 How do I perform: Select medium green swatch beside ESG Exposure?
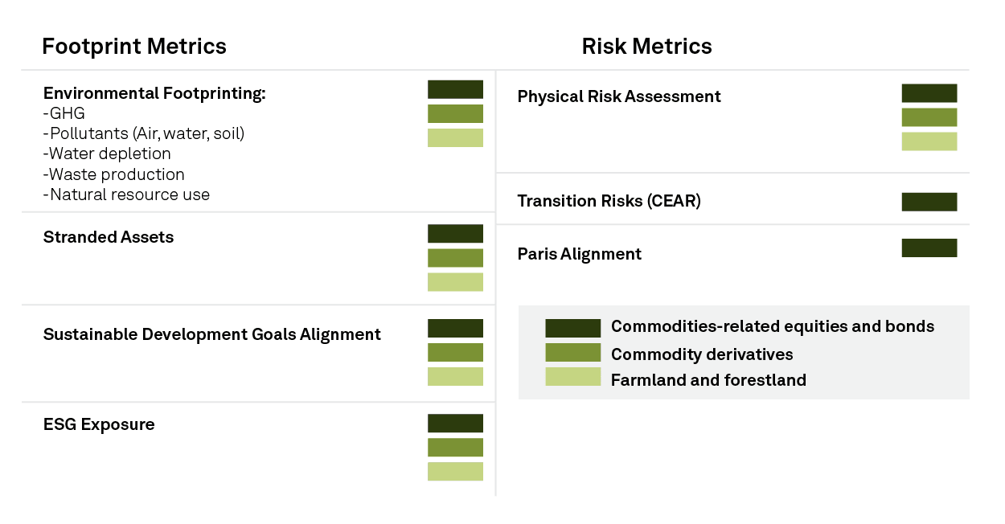(455, 448)
